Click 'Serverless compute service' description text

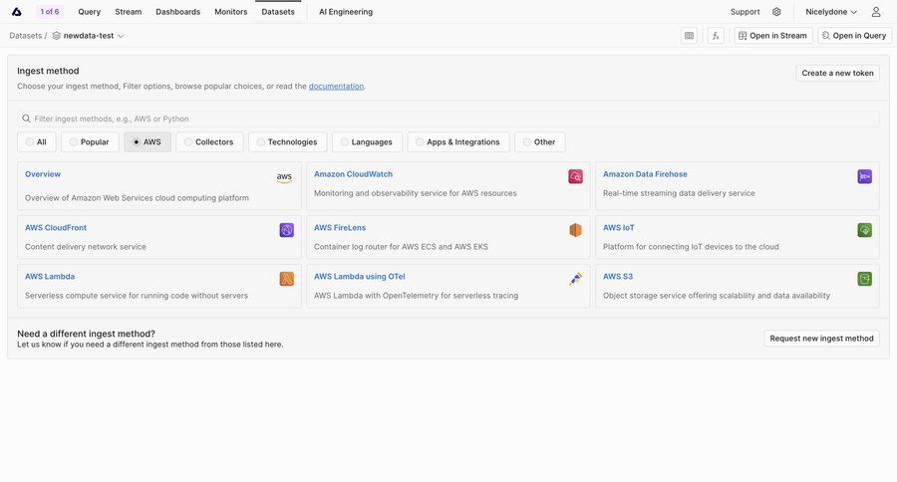137,296
